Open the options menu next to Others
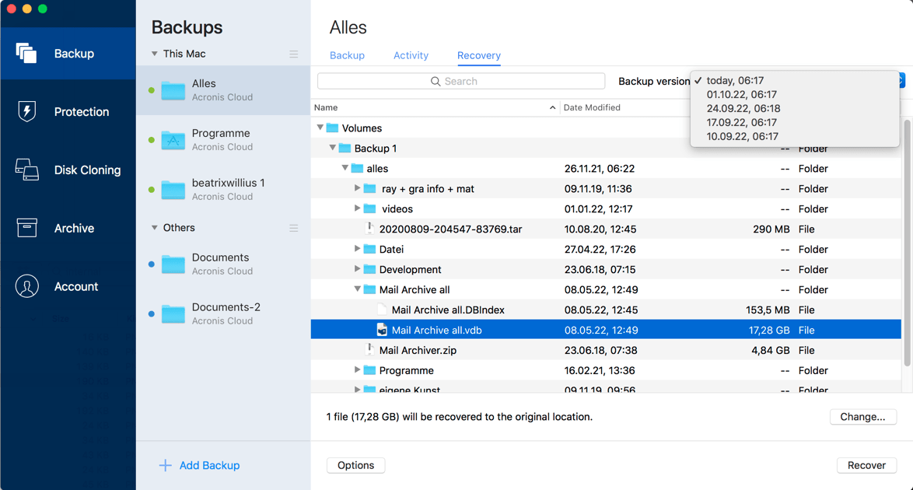Viewport: 913px width, 490px height. [294, 228]
